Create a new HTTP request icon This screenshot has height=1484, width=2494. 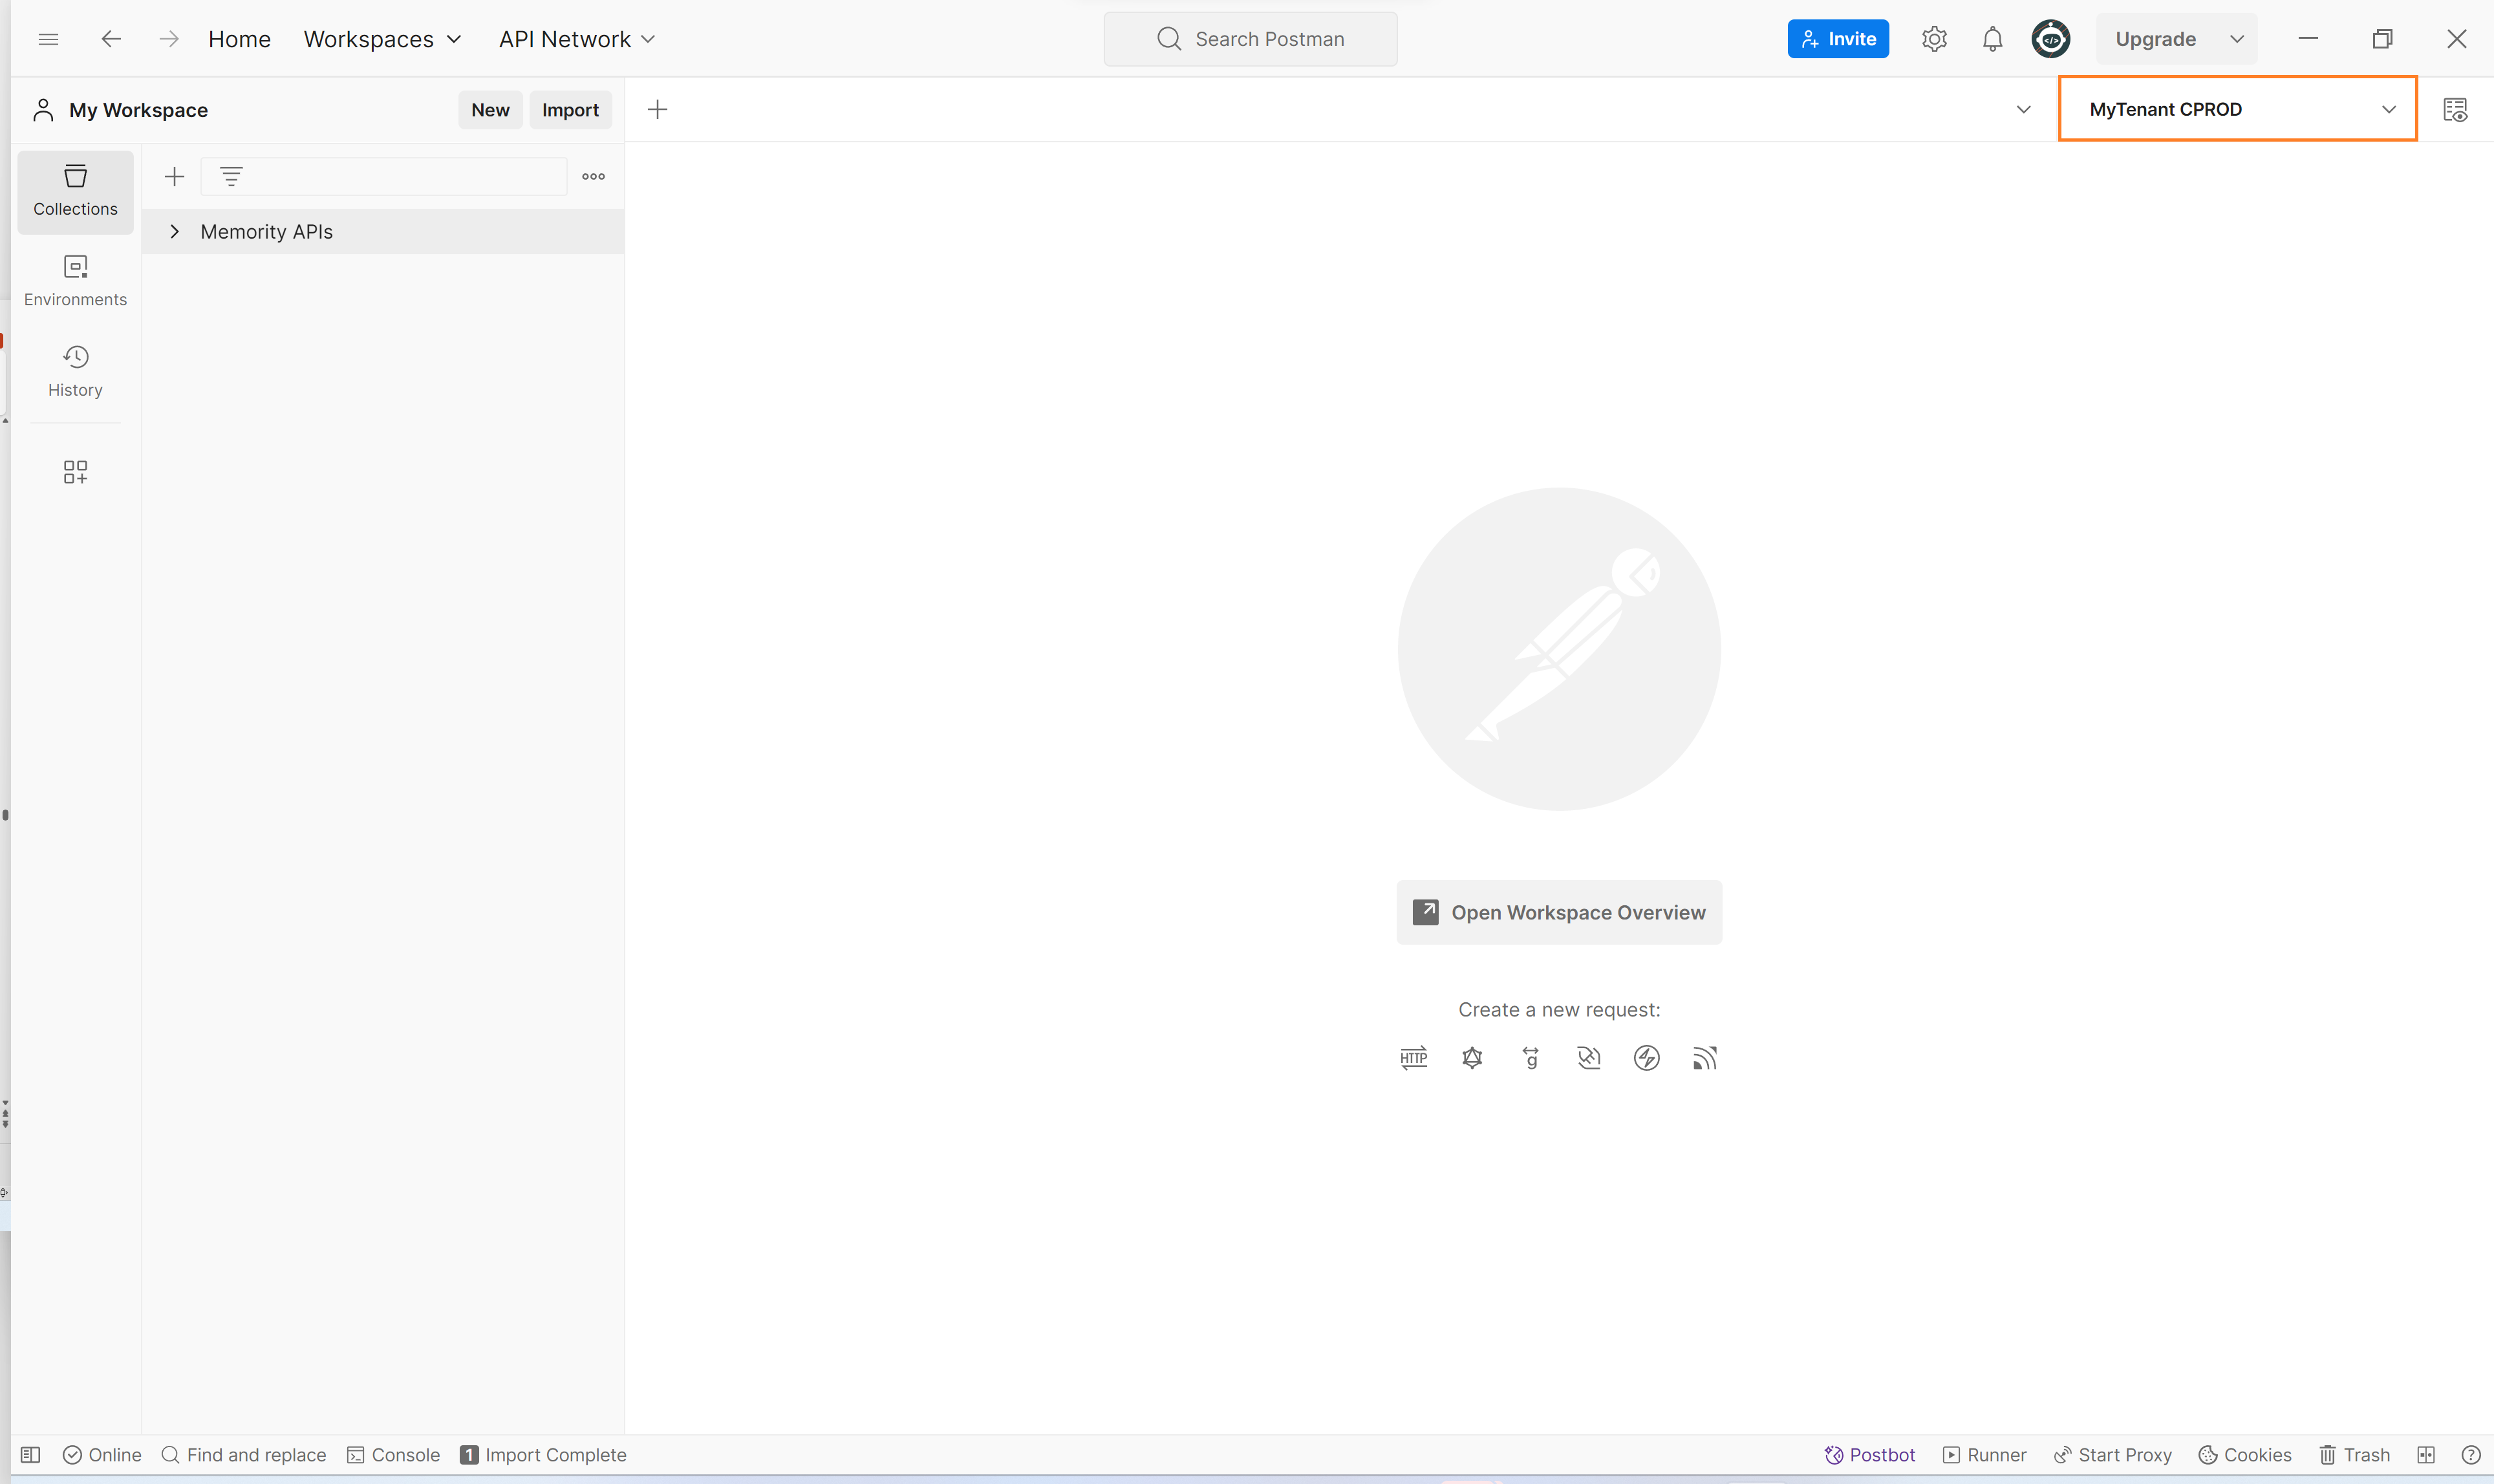(1413, 1058)
